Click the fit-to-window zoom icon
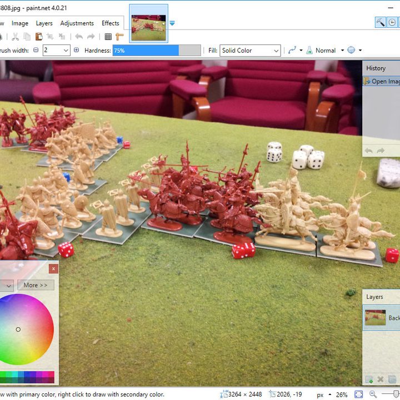Viewport: 400px width, 400px height. coord(359,394)
